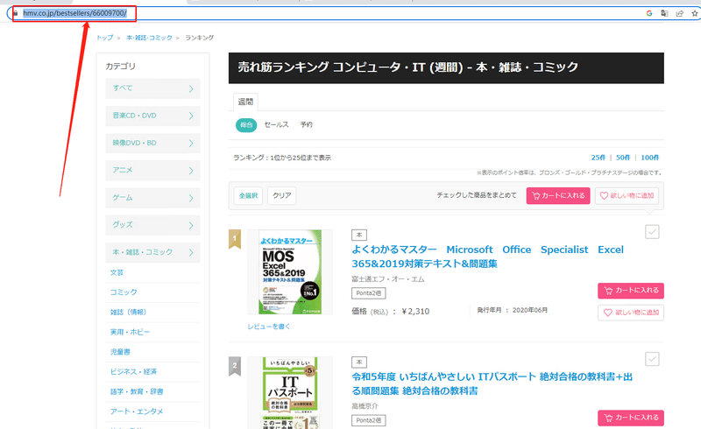Click the 本 format tag on rank 2
Image resolution: width=701 pixels, height=429 pixels.
point(359,362)
